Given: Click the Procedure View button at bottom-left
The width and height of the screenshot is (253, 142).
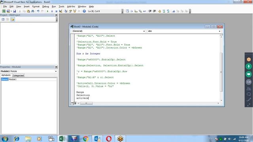Looking at the screenshot, I should coord(72,103).
